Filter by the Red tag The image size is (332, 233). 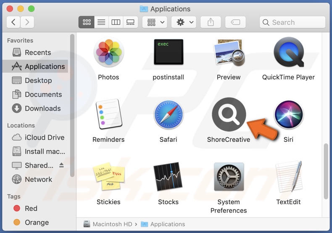(x=35, y=209)
